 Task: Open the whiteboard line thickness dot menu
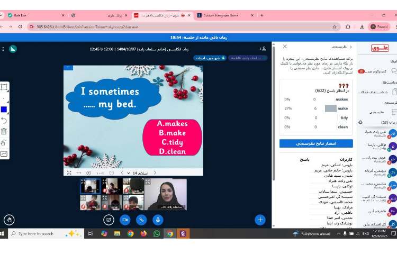[4, 98]
